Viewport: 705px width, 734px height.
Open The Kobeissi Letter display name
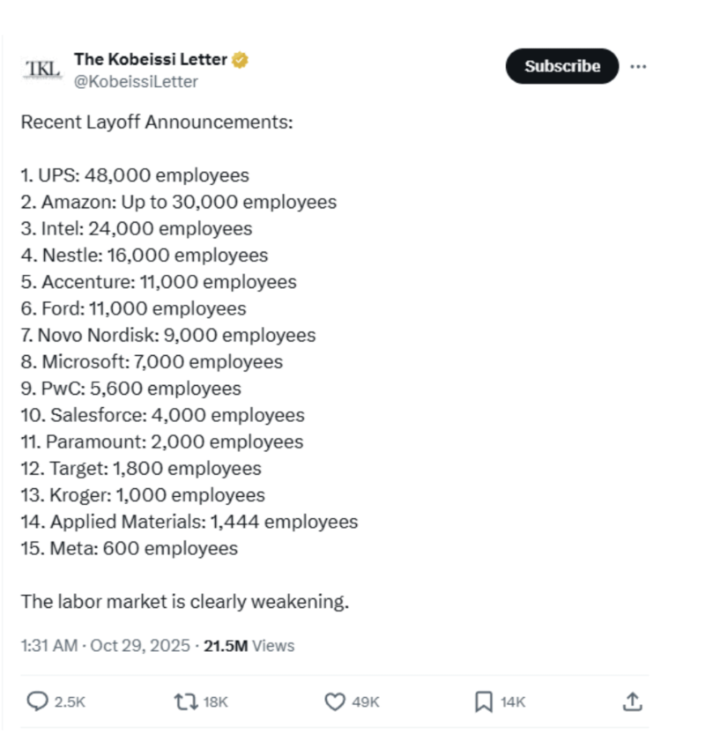point(151,59)
